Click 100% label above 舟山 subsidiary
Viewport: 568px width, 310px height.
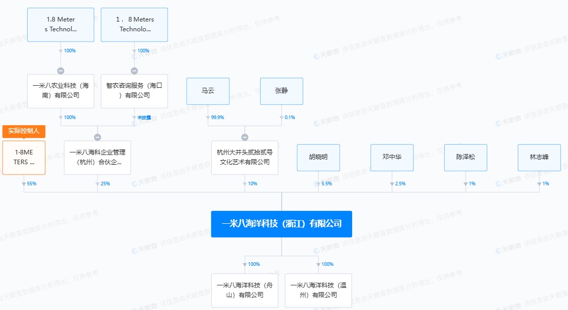click(x=254, y=264)
